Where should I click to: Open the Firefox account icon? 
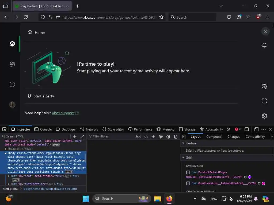[x=239, y=17]
